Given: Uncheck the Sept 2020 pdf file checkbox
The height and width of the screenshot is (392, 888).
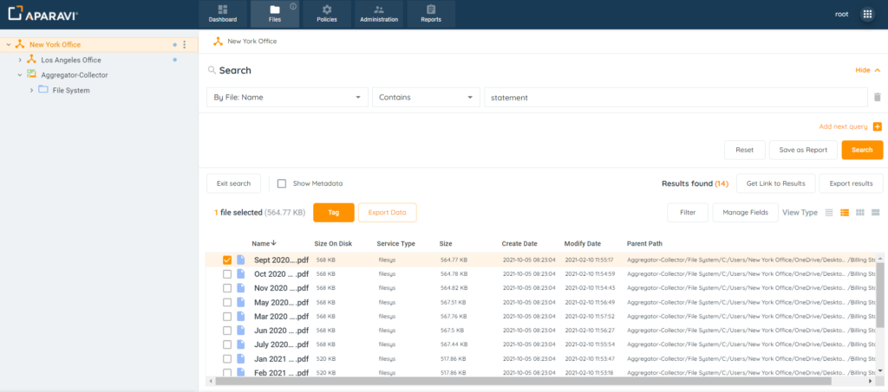Looking at the screenshot, I should coord(227,260).
